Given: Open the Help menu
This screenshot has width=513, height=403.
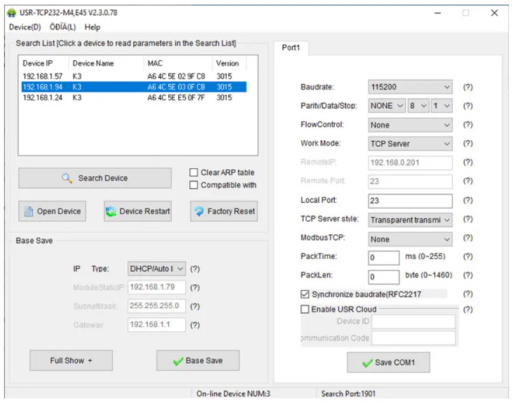Looking at the screenshot, I should point(92,27).
